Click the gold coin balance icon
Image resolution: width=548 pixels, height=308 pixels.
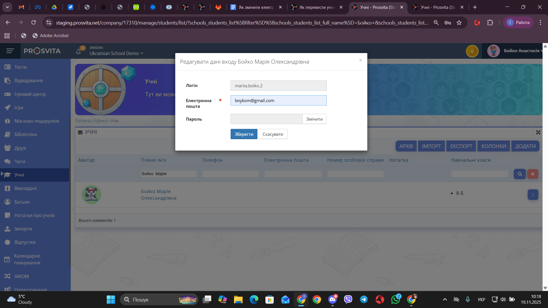point(472,51)
